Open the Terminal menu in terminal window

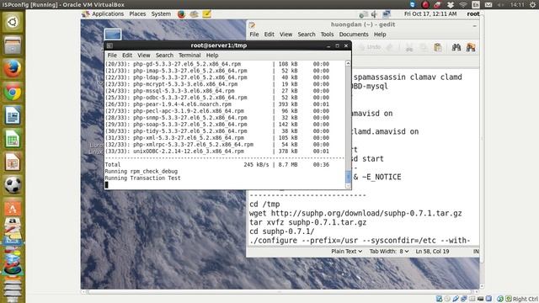tap(189, 56)
